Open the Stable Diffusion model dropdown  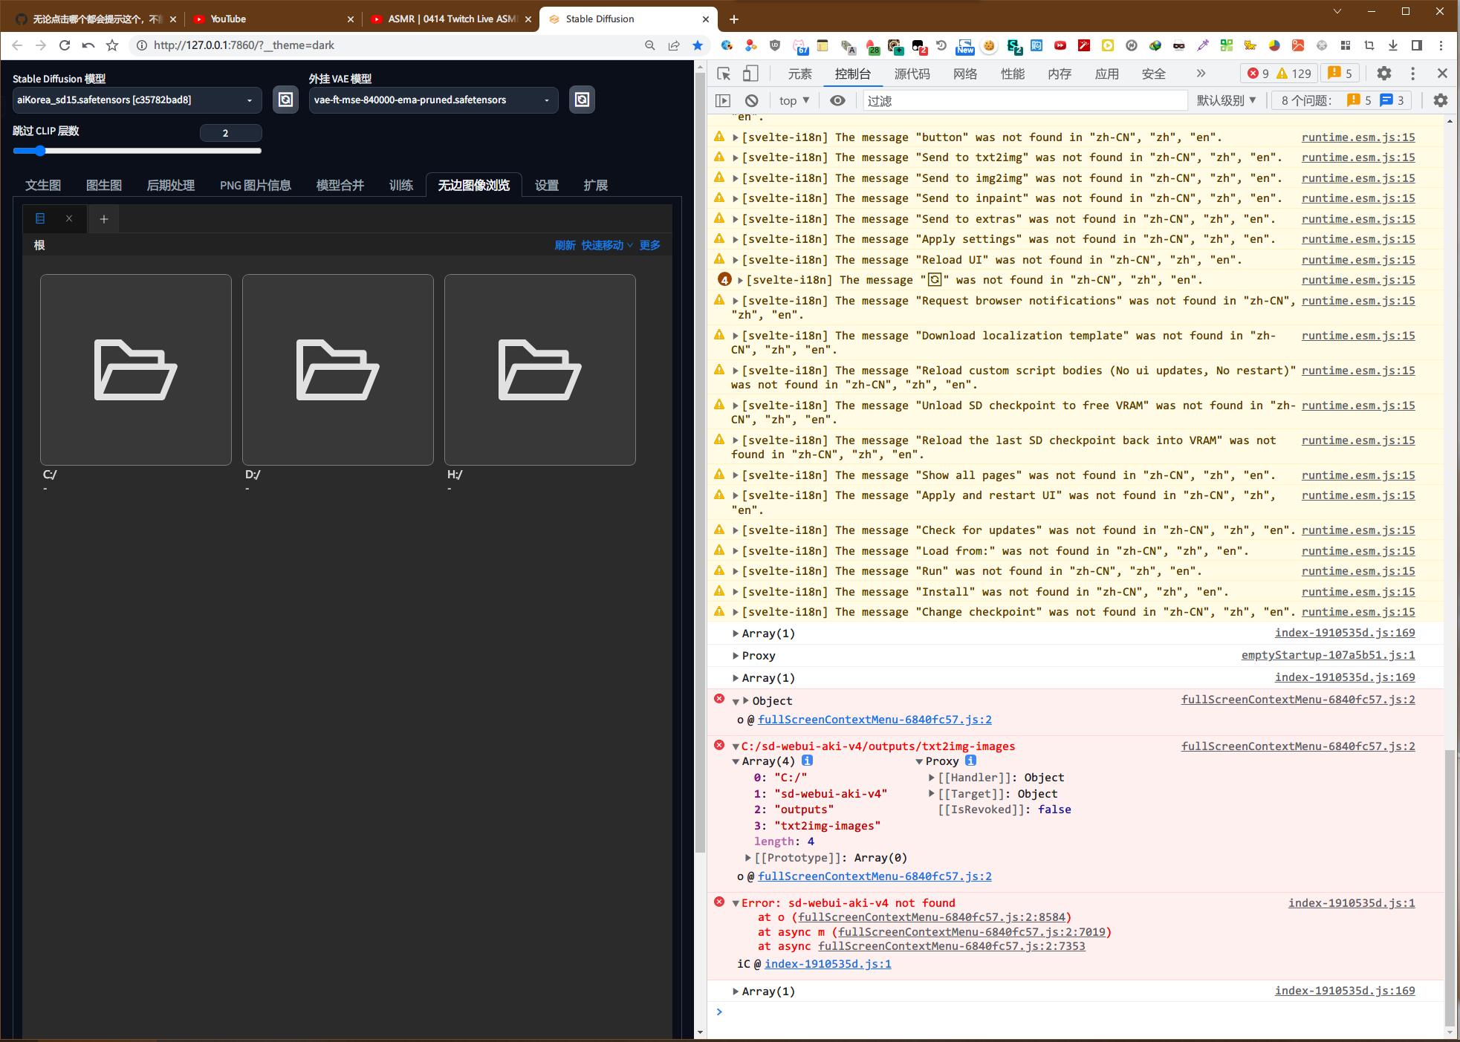tap(137, 100)
